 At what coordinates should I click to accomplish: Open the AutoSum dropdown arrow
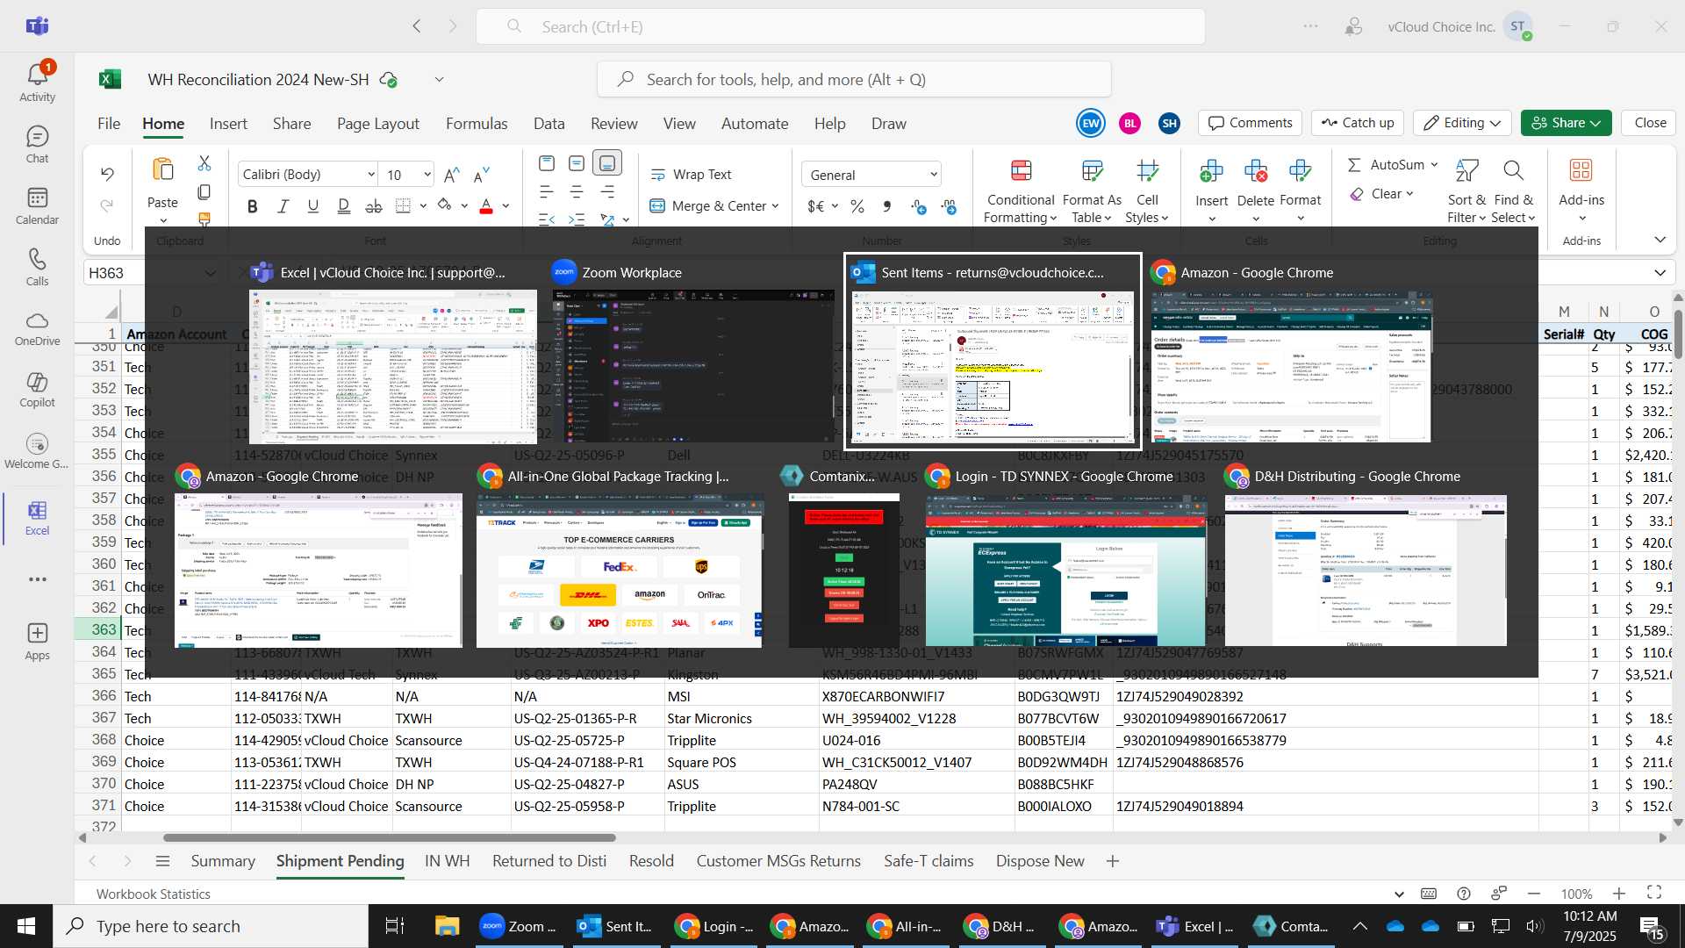tap(1434, 165)
